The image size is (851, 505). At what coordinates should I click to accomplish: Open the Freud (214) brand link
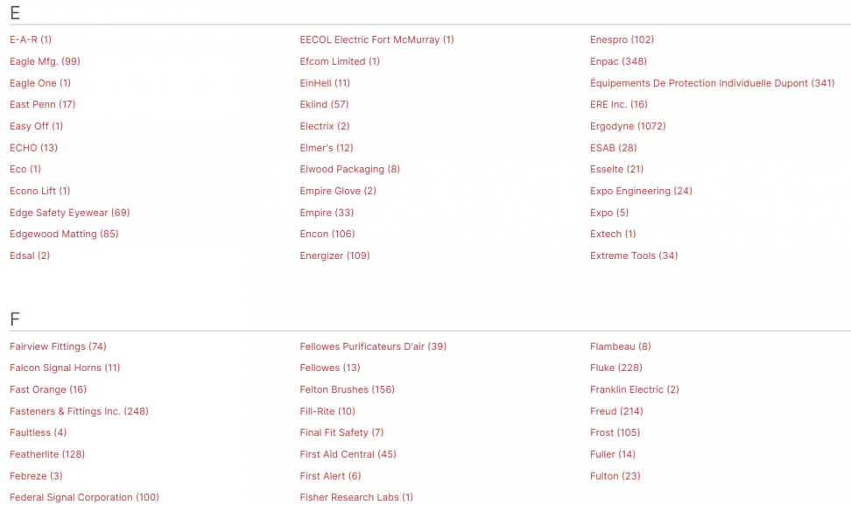tap(616, 411)
